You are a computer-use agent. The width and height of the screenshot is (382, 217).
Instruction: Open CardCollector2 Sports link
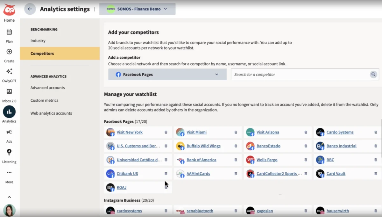[x=279, y=174]
